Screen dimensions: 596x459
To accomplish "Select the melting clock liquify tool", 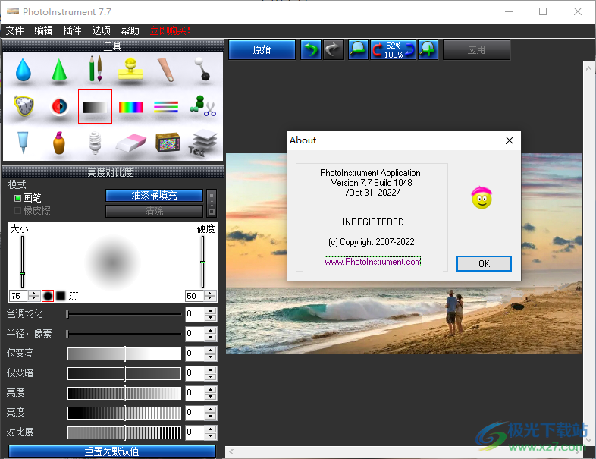I will (x=24, y=106).
